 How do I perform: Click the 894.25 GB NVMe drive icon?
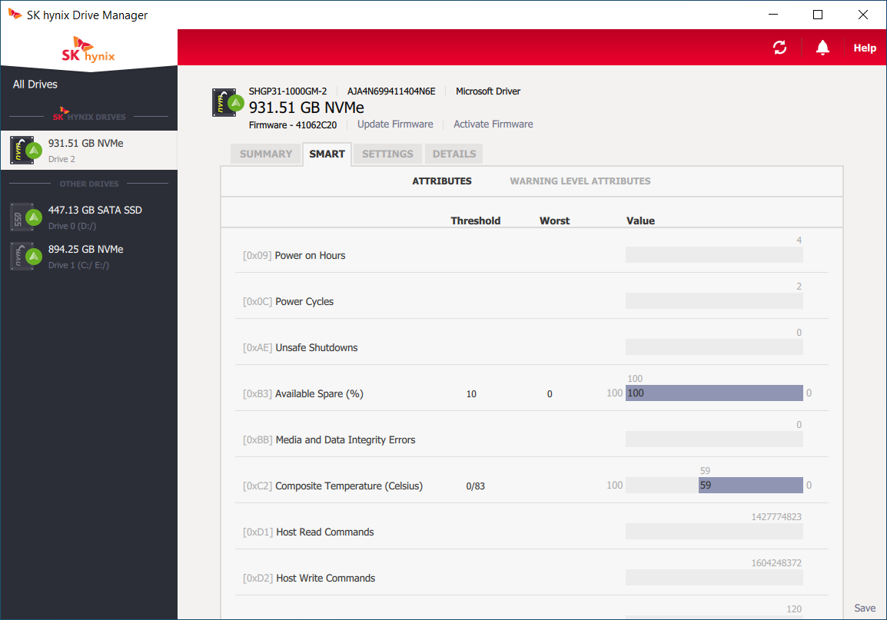(25, 257)
